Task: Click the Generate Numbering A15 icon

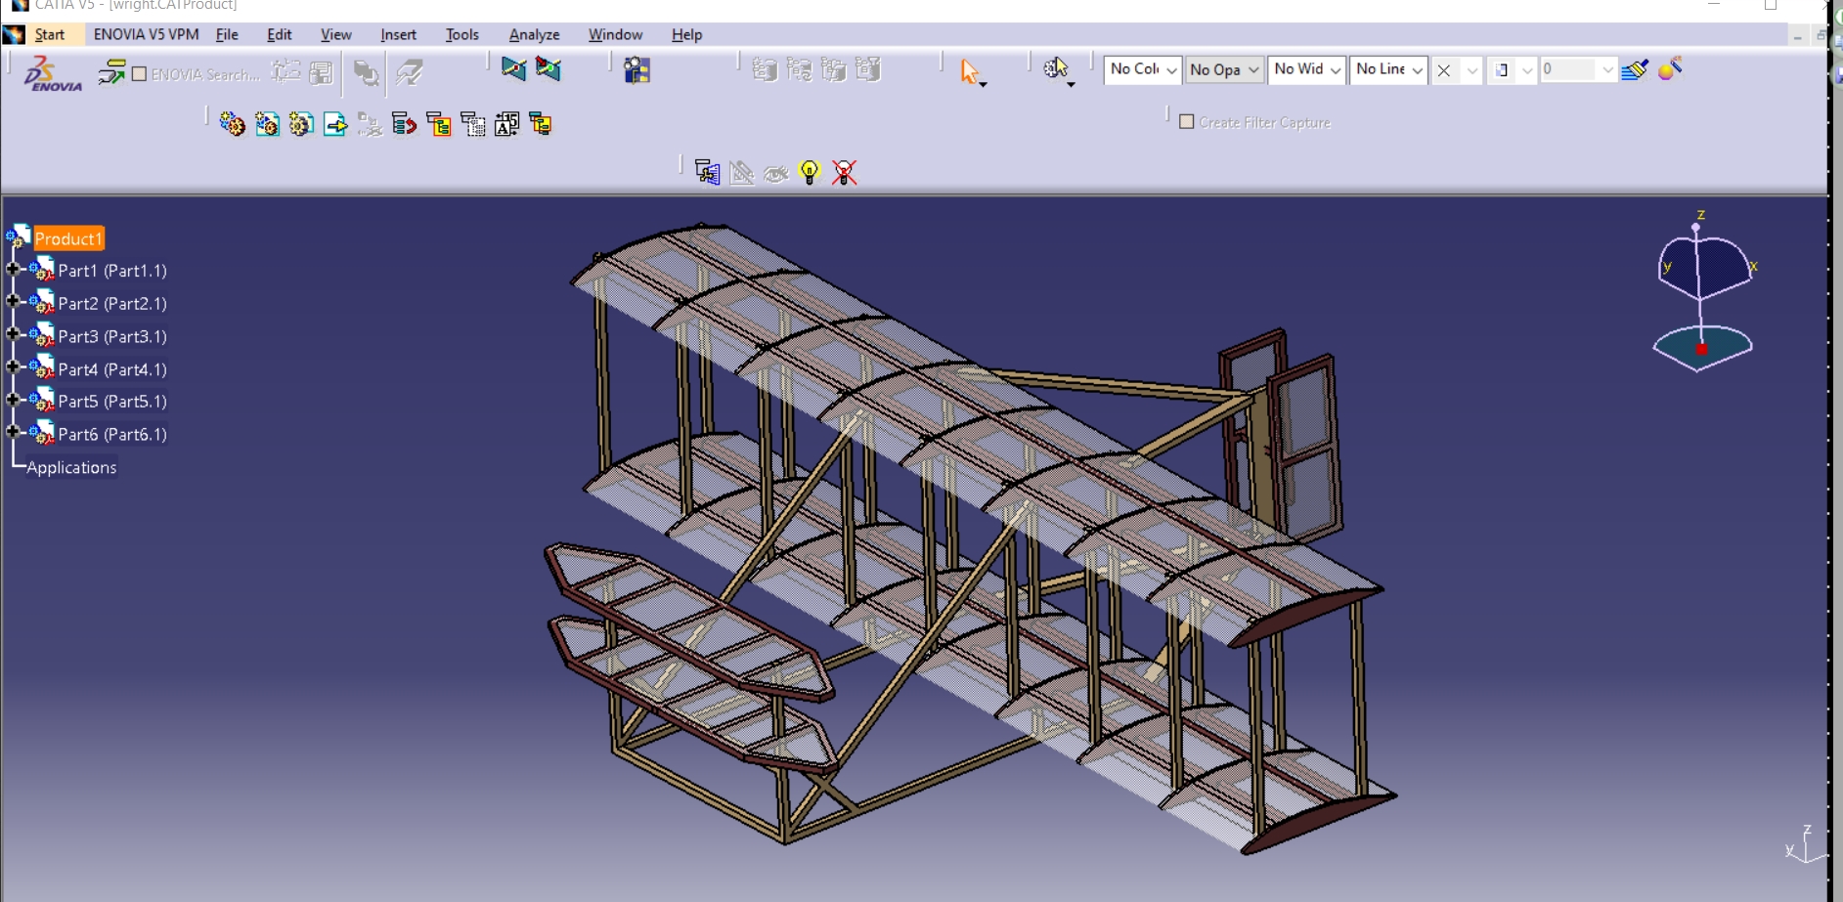Action: [x=506, y=124]
